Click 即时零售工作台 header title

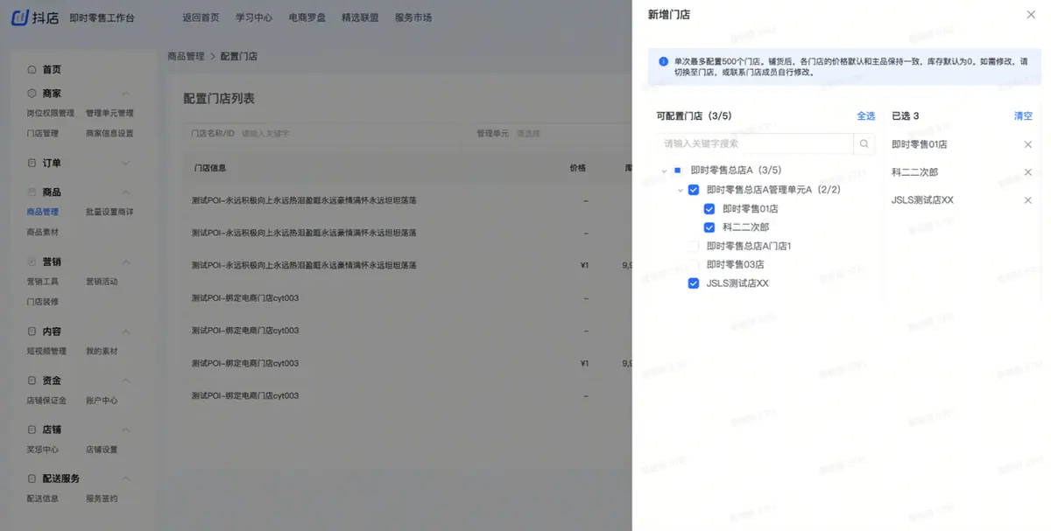[x=102, y=17]
